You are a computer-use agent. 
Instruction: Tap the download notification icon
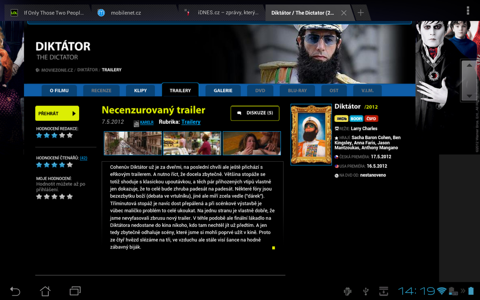point(383,291)
